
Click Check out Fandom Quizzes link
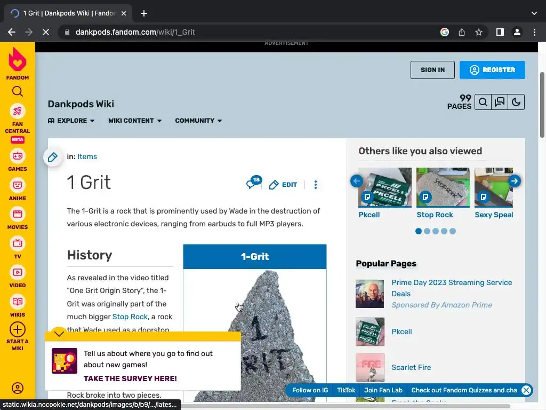464,390
